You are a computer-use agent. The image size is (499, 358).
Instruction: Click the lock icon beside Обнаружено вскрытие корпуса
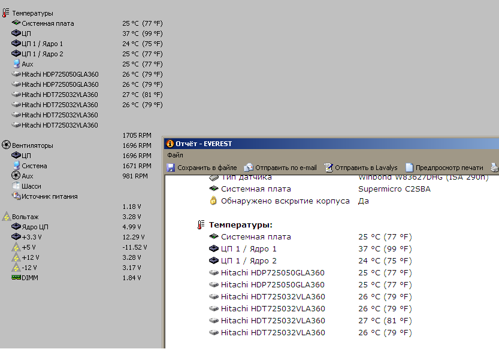pyautogui.click(x=213, y=201)
